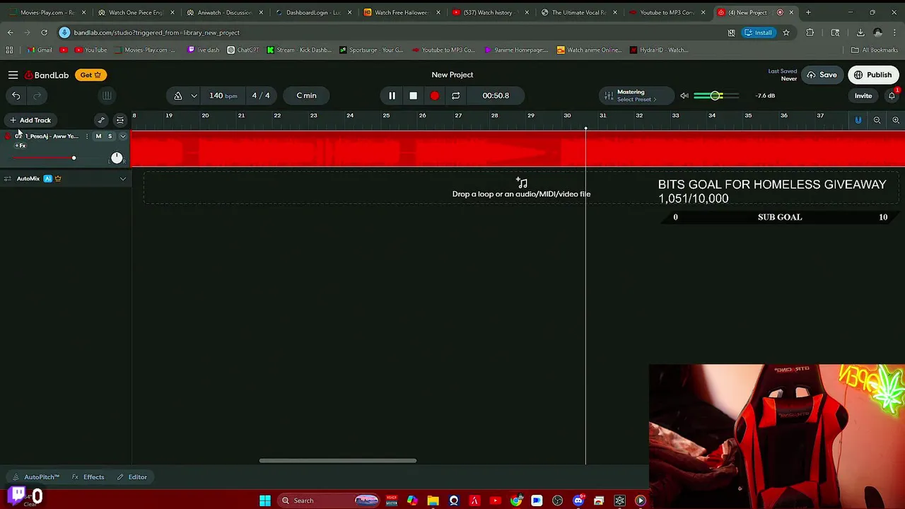Click Add Track
The width and height of the screenshot is (905, 509).
[30, 120]
